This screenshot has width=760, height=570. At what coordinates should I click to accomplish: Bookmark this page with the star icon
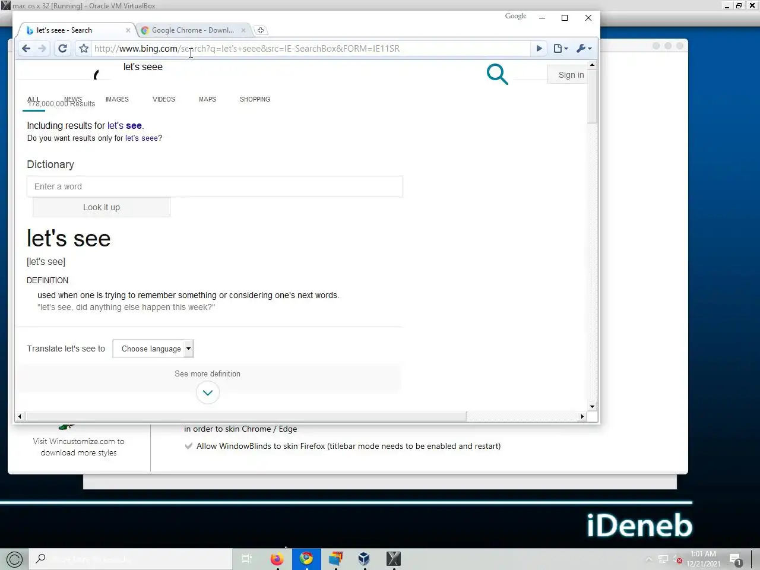point(84,49)
